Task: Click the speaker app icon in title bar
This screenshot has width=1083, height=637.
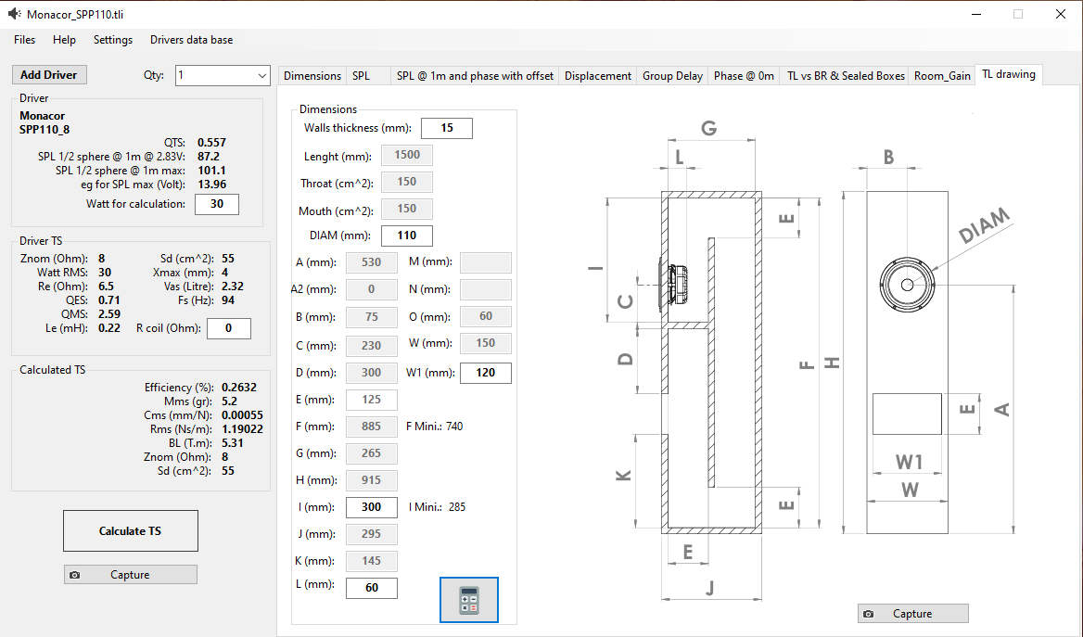Action: [14, 14]
